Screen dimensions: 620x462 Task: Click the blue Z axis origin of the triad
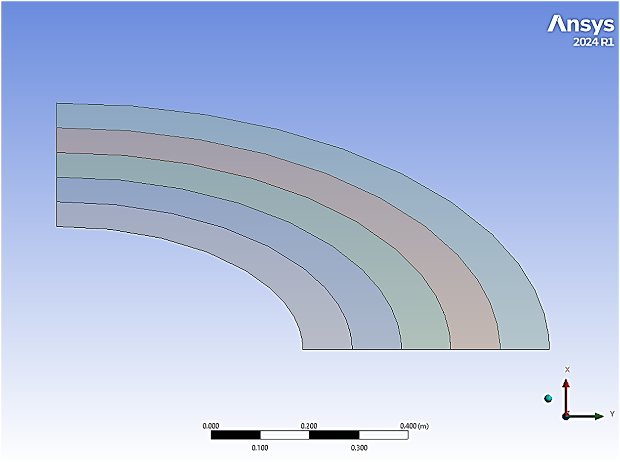click(x=566, y=416)
